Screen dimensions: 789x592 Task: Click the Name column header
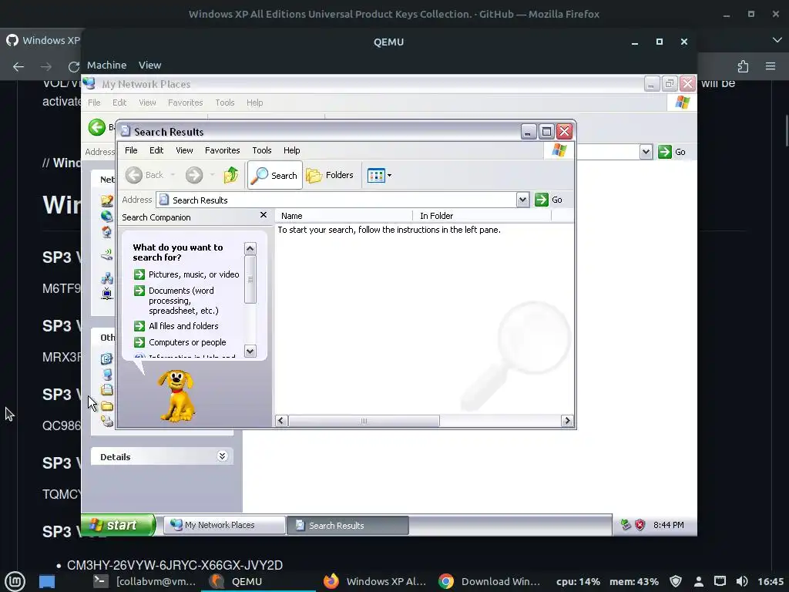344,216
